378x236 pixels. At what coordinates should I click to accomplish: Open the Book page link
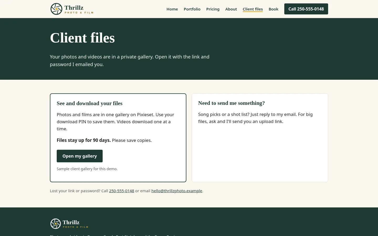coord(274,9)
